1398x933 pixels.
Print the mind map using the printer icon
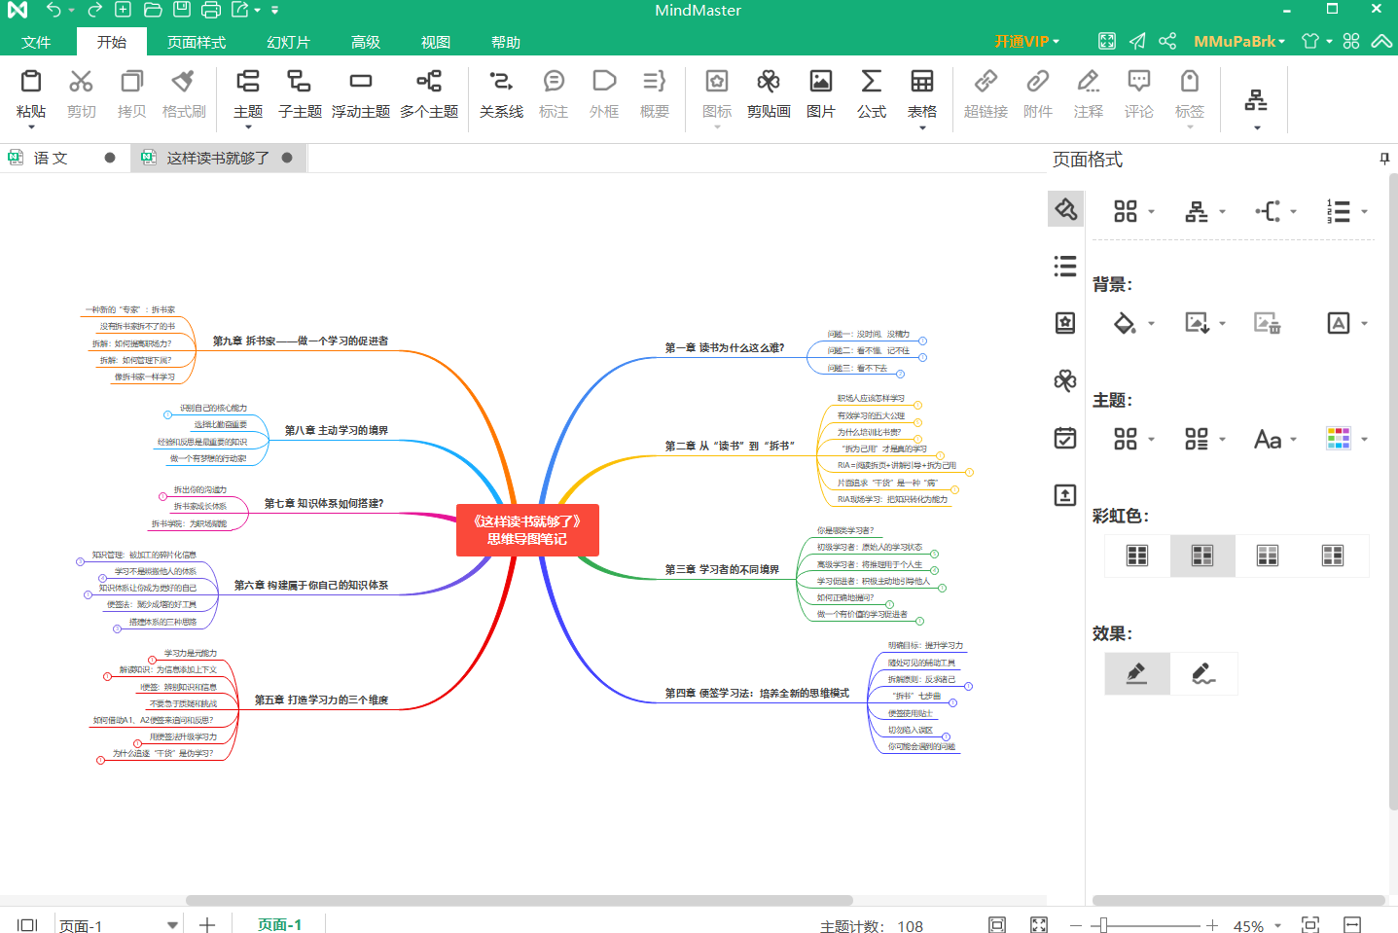211,10
